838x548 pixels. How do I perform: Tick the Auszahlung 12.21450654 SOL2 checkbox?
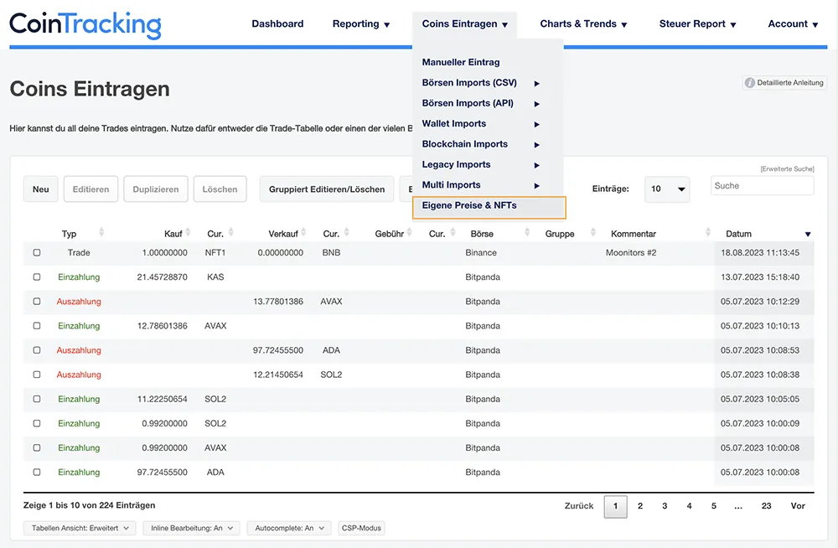point(37,375)
